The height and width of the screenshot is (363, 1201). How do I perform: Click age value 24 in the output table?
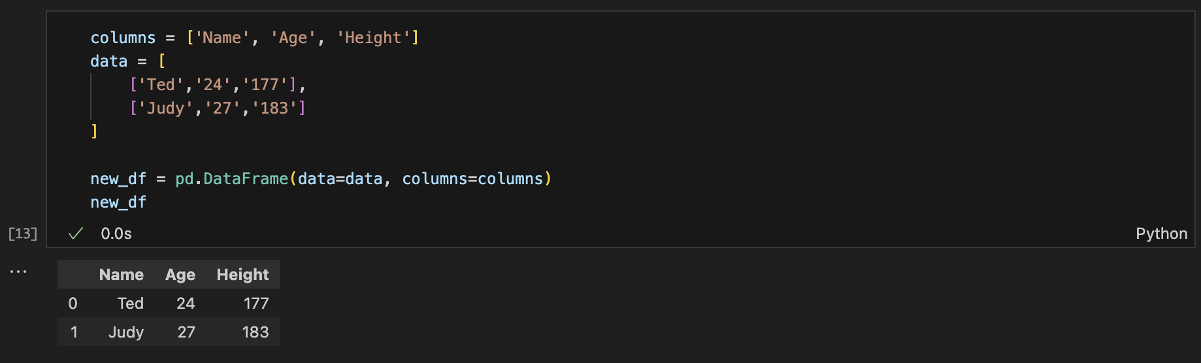pos(186,304)
